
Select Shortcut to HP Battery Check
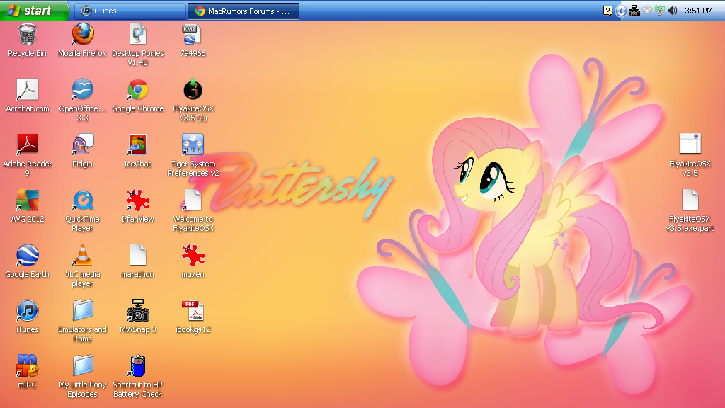click(x=138, y=365)
